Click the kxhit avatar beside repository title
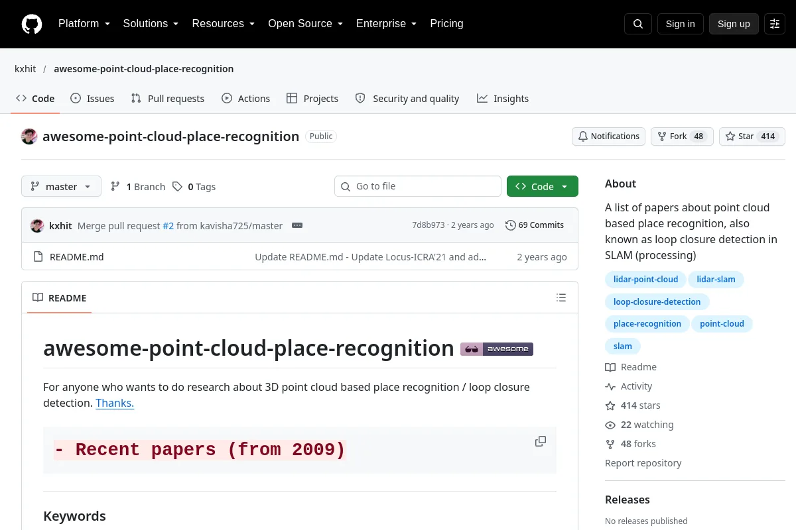 coord(29,136)
